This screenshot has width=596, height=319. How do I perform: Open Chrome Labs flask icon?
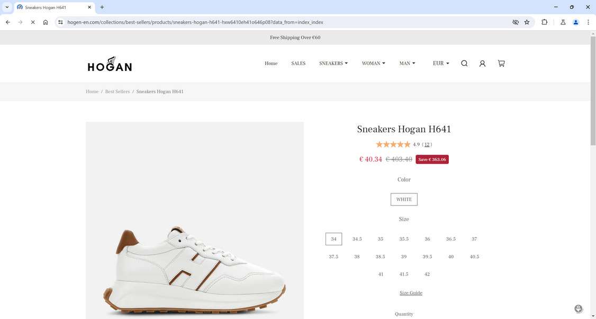tap(563, 22)
